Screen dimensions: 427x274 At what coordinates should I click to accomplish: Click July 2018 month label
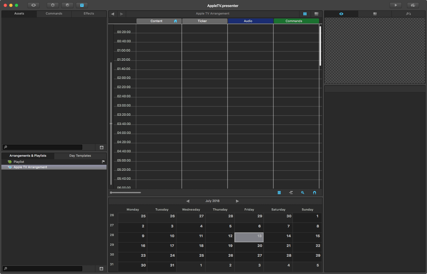click(x=213, y=201)
